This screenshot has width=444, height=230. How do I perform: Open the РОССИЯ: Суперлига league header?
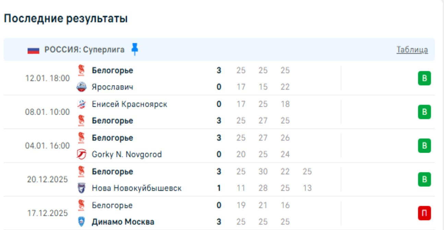click(84, 50)
